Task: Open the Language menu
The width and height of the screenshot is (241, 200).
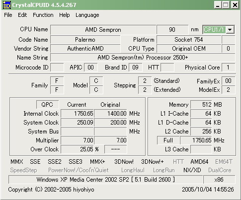Action: pos(87,15)
